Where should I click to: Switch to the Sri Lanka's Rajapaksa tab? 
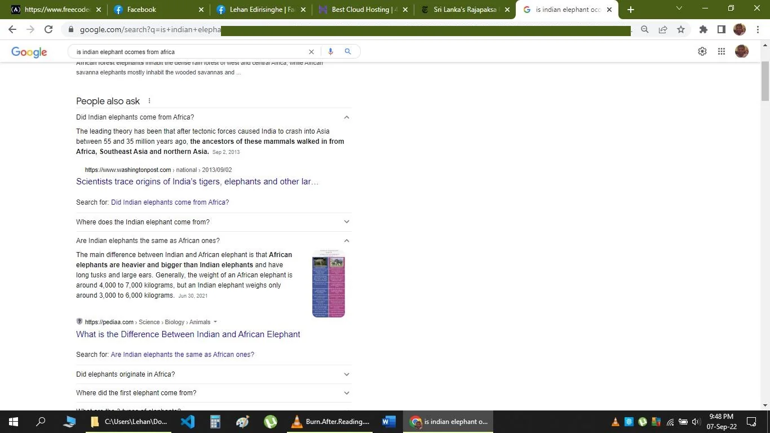point(465,10)
